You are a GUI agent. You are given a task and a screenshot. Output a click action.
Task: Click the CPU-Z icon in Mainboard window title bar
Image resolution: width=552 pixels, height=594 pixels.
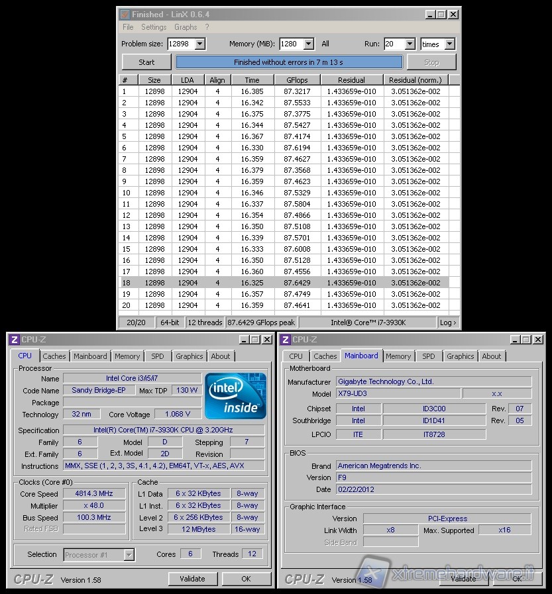click(x=286, y=340)
